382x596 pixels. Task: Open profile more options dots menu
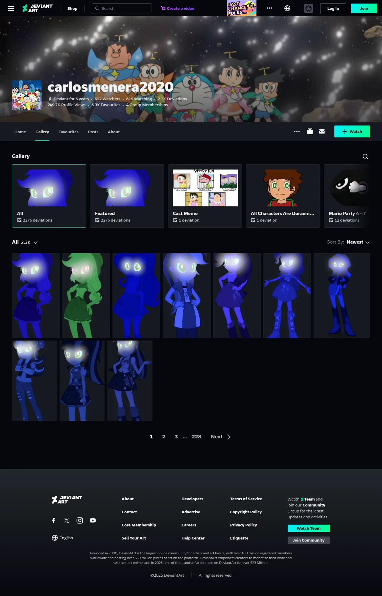(297, 131)
